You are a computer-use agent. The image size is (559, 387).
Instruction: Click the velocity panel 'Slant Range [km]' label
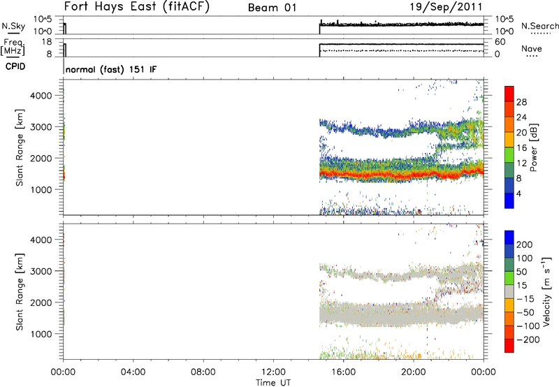click(20, 292)
